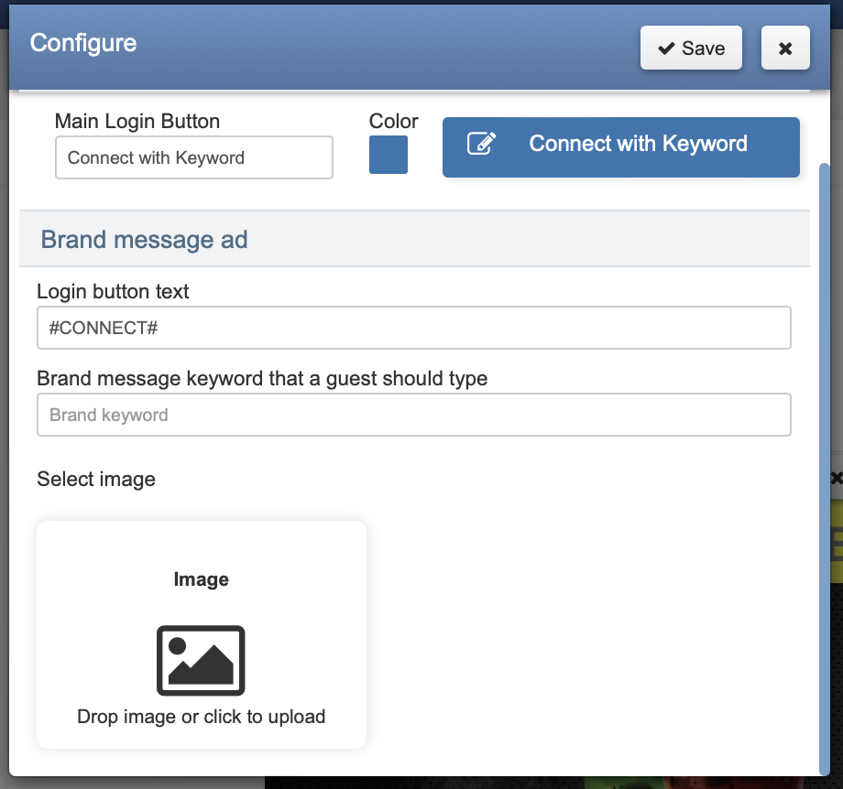
Task: Click the dialog's vertical scrollbar
Action: point(824,458)
